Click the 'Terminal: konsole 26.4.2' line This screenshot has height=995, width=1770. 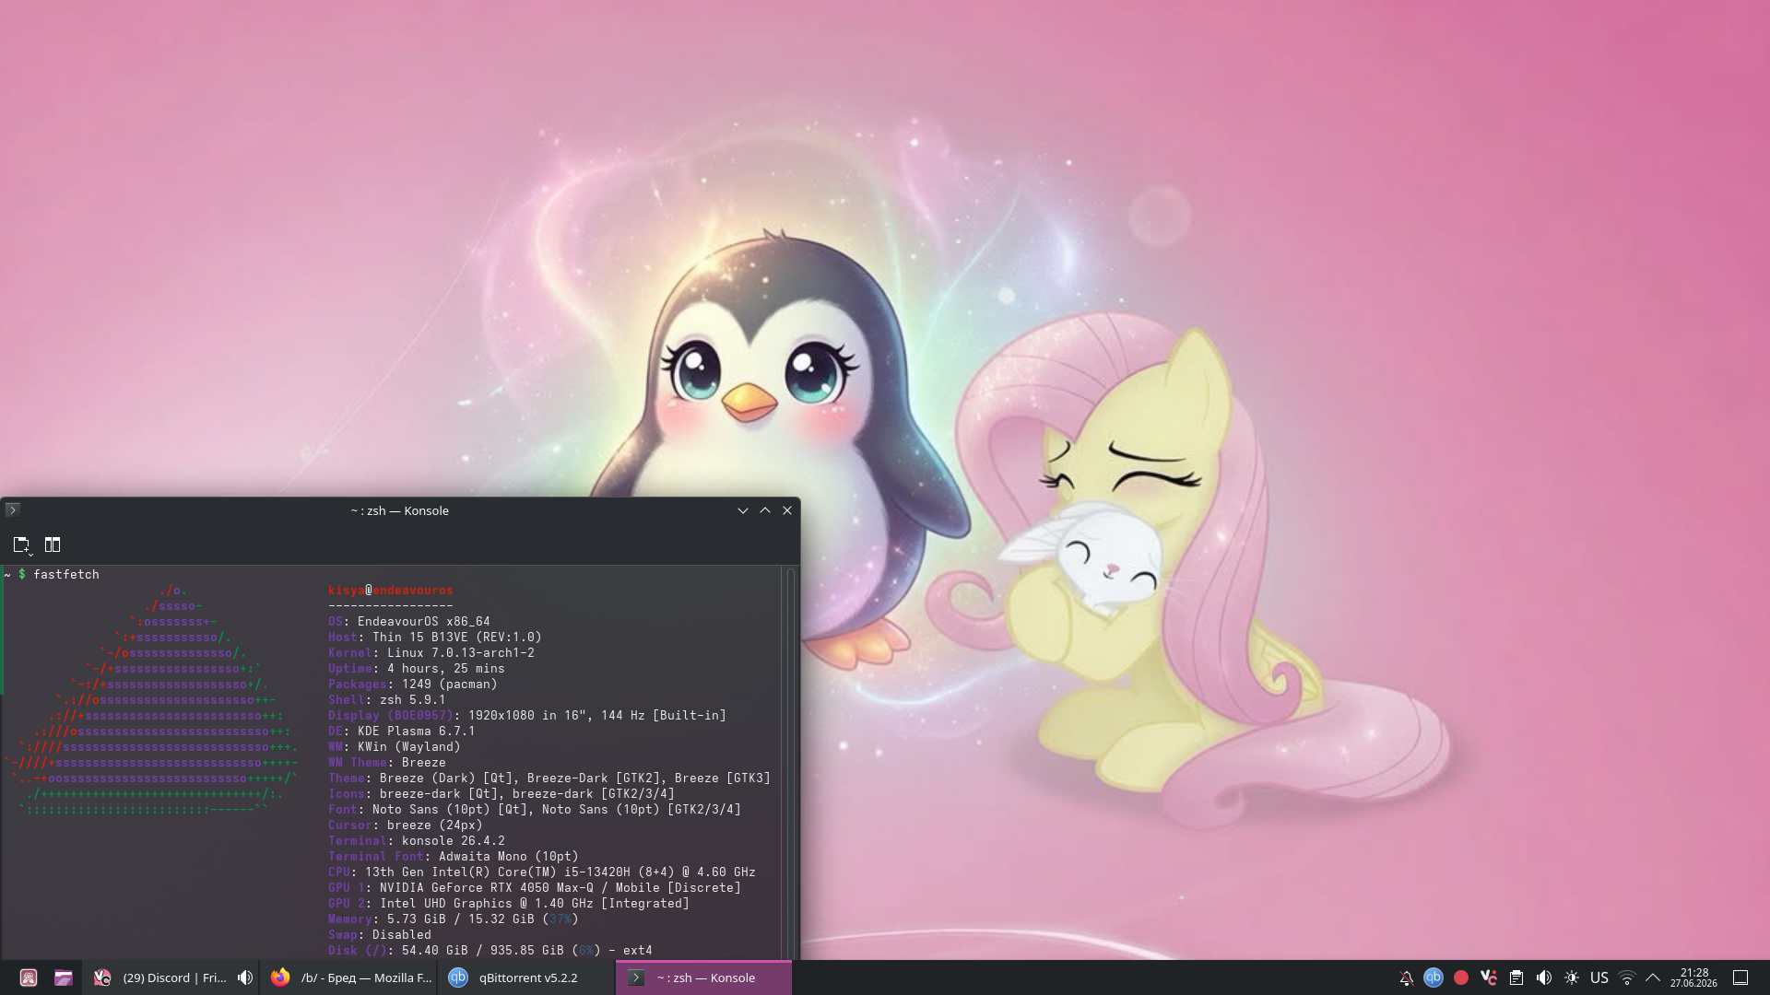(x=417, y=841)
